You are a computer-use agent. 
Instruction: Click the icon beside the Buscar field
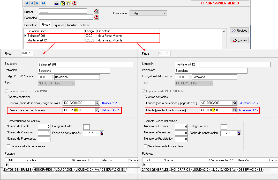[x=96, y=11]
